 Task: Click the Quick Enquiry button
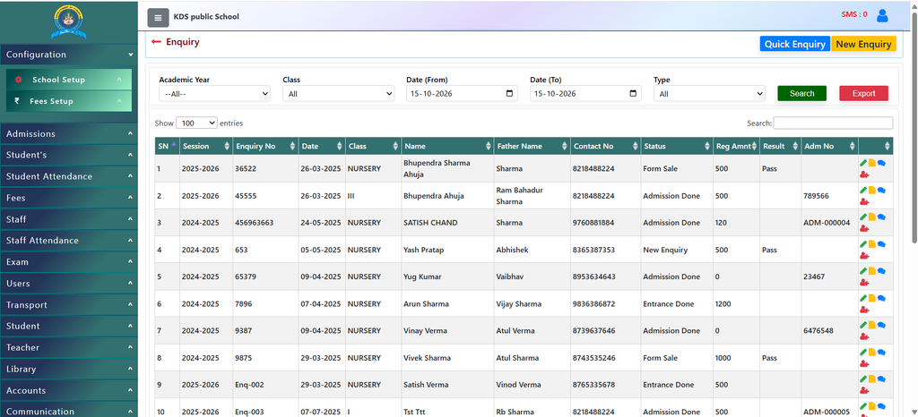tap(795, 44)
